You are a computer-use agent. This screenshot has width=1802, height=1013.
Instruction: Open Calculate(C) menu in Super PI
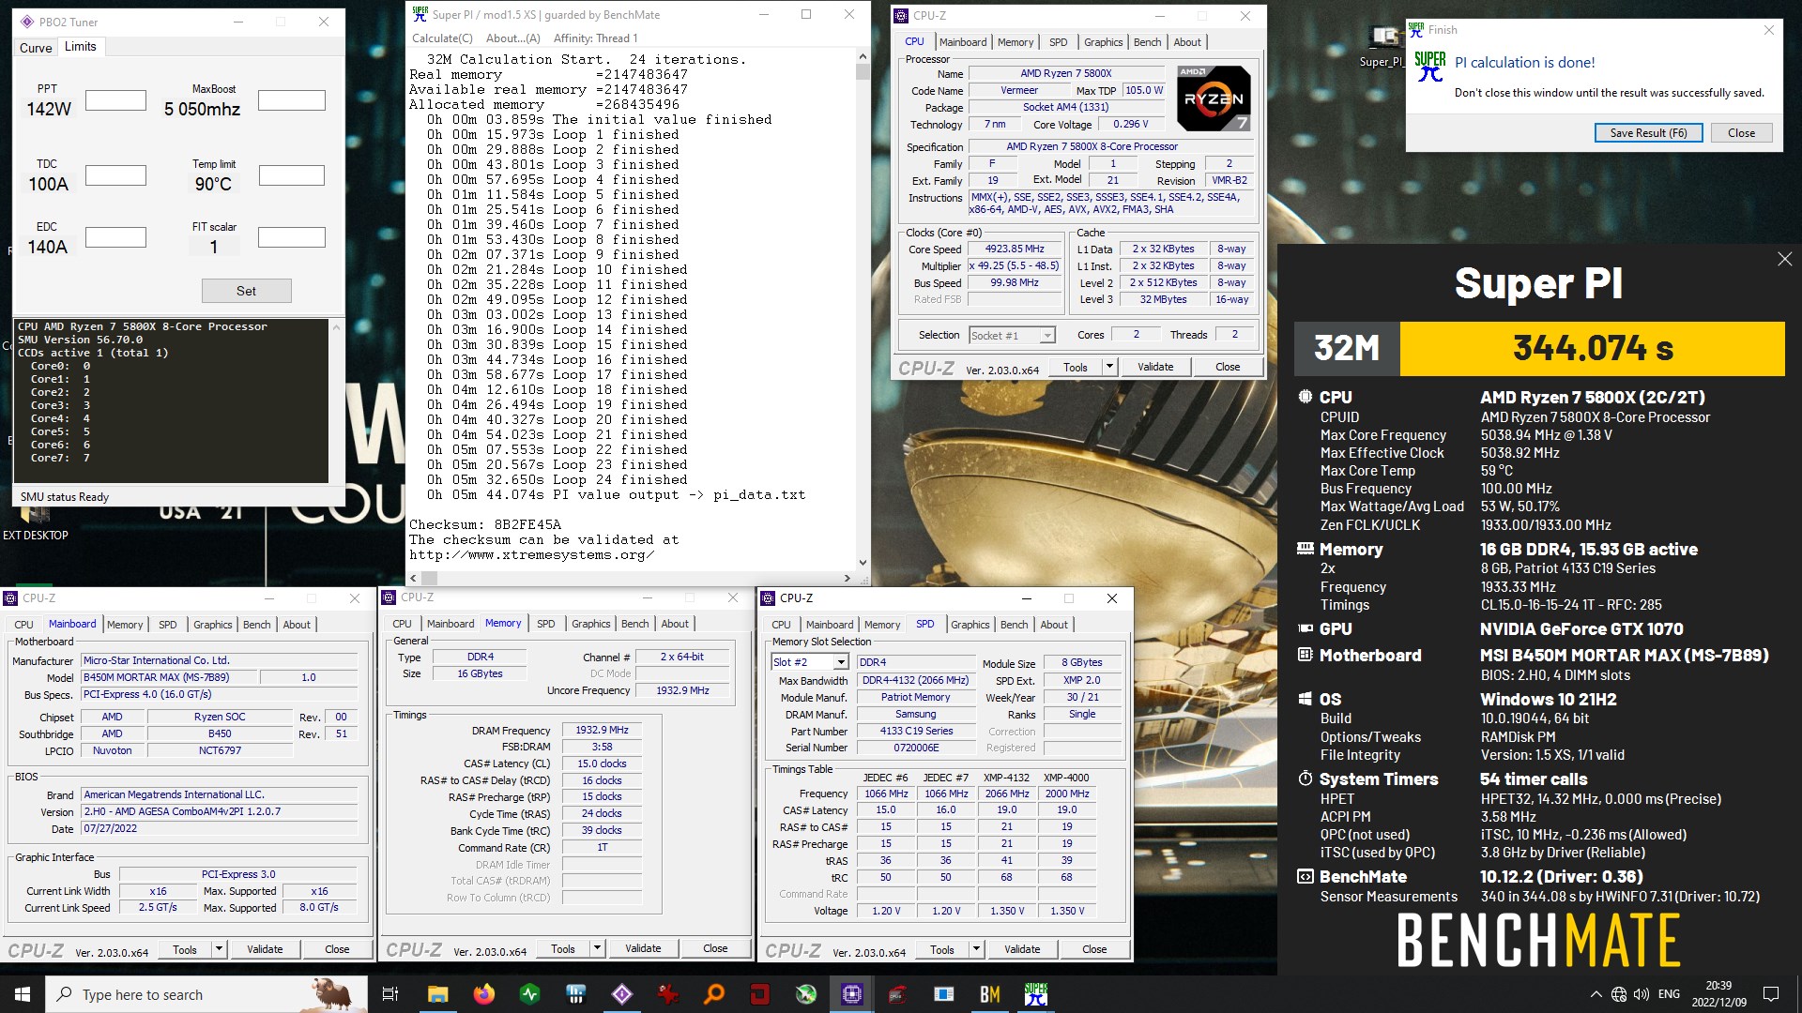442,38
